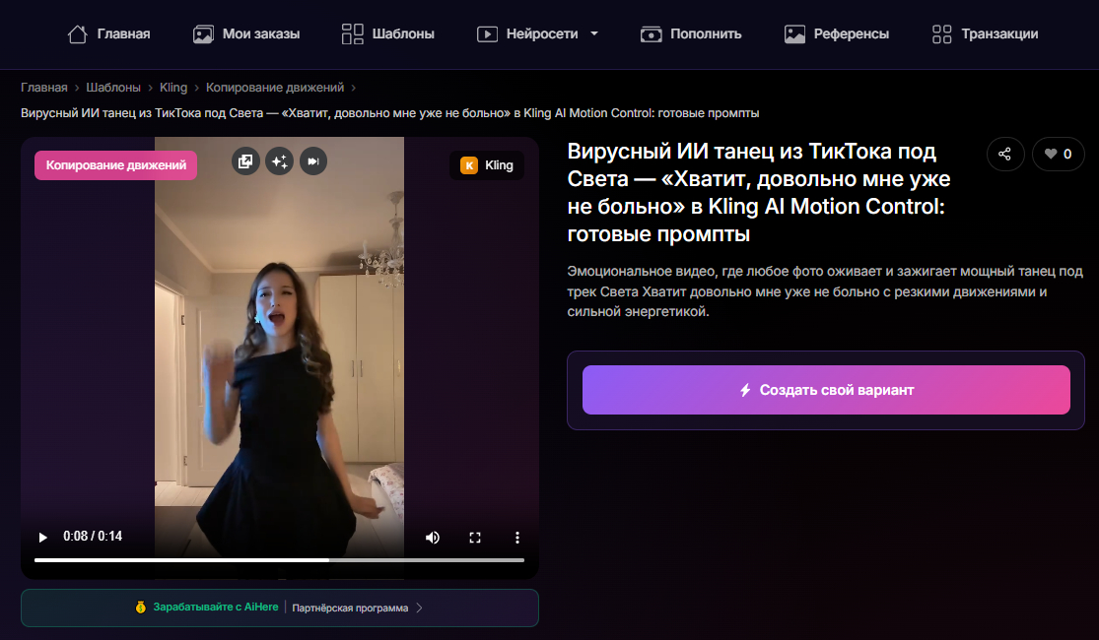This screenshot has height=640, width=1099.
Task: Like the template with heart button
Action: coord(1058,154)
